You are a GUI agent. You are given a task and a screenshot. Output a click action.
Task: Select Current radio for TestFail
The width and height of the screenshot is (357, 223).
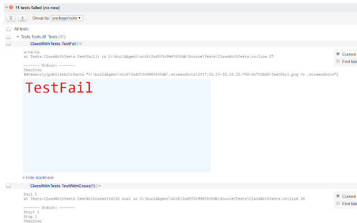(338, 54)
